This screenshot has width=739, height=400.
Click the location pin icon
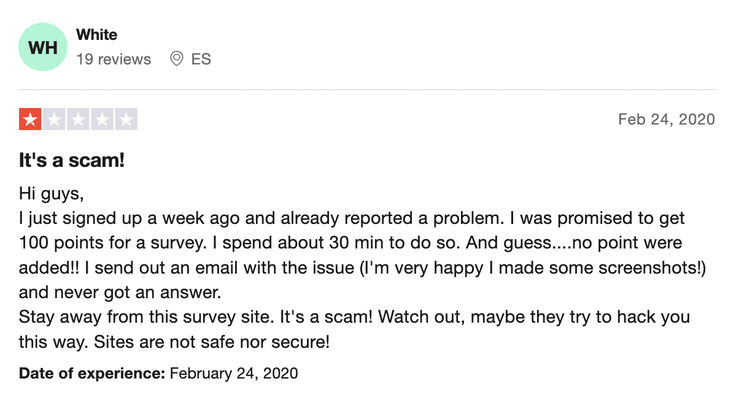pos(177,59)
